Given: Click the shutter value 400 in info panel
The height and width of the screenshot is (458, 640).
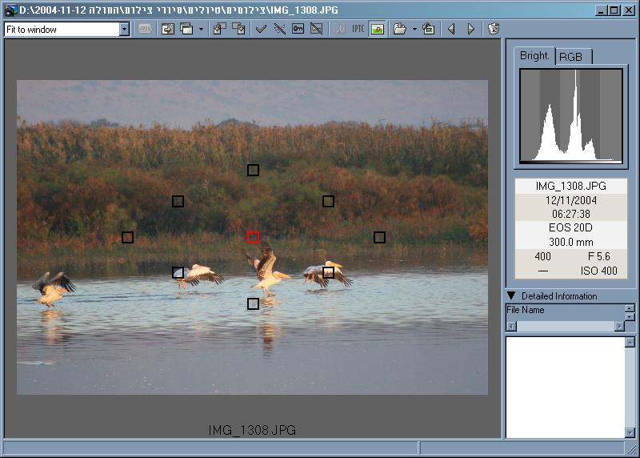Looking at the screenshot, I should tap(542, 256).
